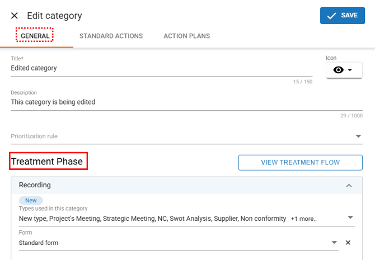The width and height of the screenshot is (375, 260).
Task: Click the 'New' status chip
Action: pyautogui.click(x=31, y=200)
